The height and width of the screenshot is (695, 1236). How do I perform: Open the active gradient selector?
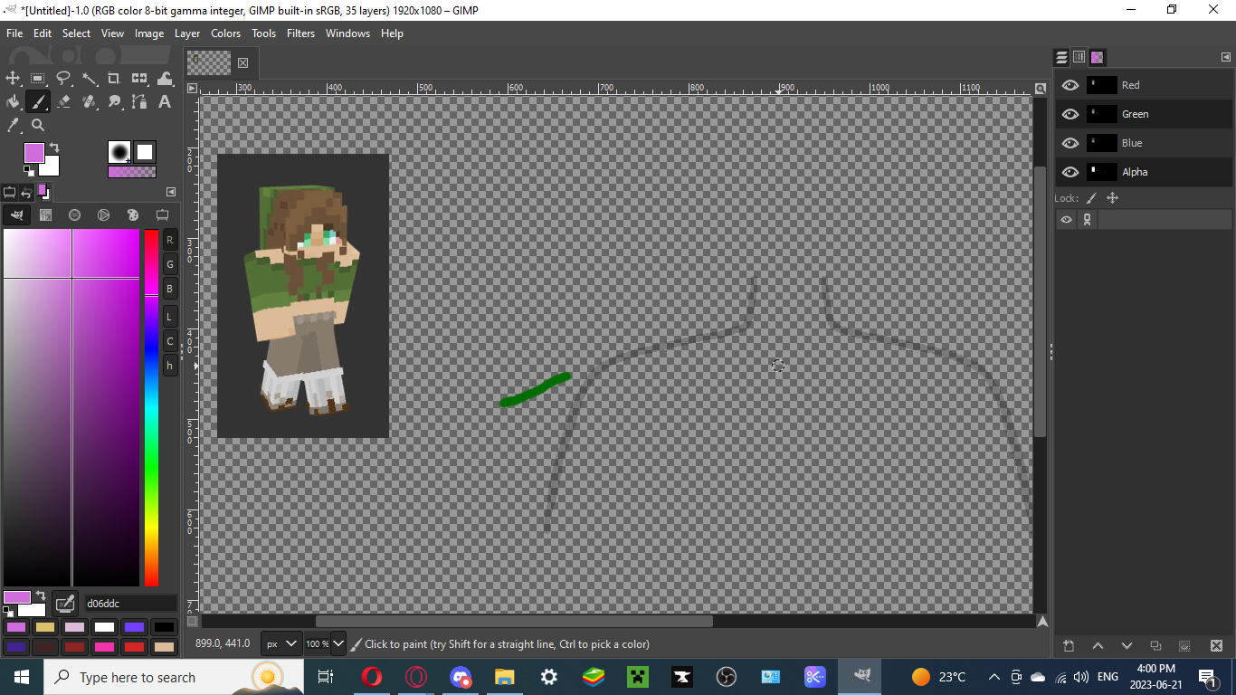132,172
